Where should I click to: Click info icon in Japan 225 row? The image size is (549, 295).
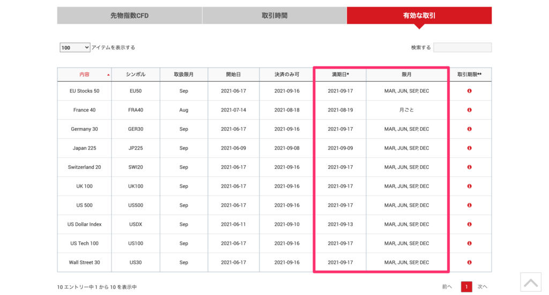click(469, 148)
